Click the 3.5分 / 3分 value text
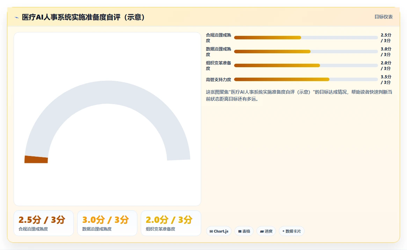Image resolution: width=407 pixels, height=250 pixels. pyautogui.click(x=386, y=79)
